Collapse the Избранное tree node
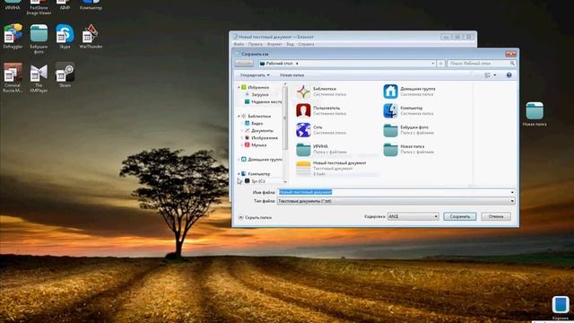This screenshot has height=323, width=574. point(239,88)
